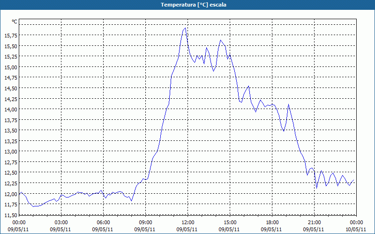Image resolution: width=375 pixels, height=234 pixels.
Task: Click the 14,50 temperature label
Action: 11,88
